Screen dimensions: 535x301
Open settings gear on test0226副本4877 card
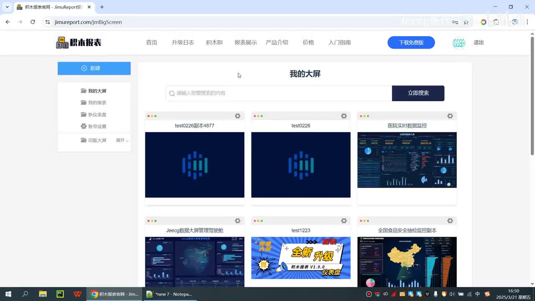pos(237,116)
